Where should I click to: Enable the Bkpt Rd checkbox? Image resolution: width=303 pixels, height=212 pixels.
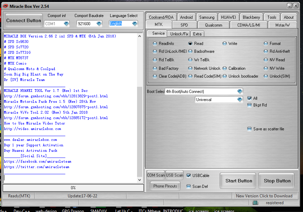click(x=250, y=105)
